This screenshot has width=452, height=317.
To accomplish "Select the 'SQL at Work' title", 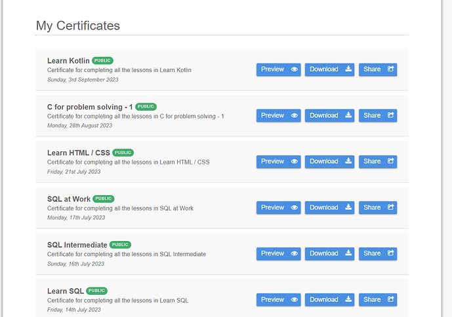I will click(69, 199).
